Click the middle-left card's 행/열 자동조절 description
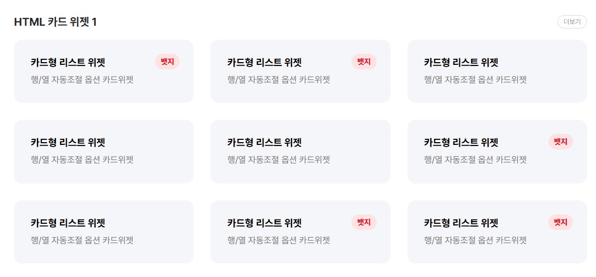The image size is (596, 277). click(x=82, y=160)
